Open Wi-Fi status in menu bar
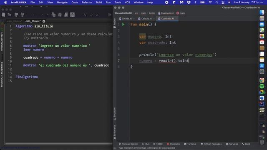Image resolution: width=267 pixels, height=150 pixels. click(210, 2)
